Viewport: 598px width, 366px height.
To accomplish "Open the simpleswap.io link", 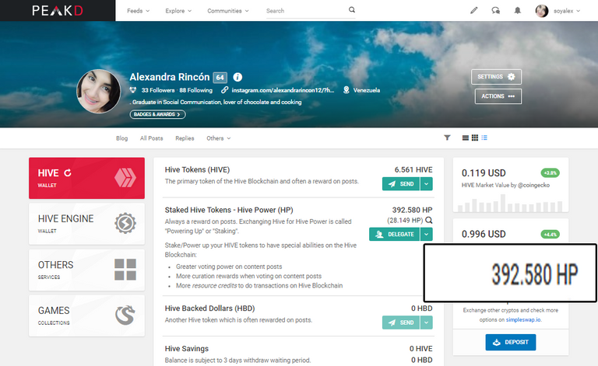I will (523, 319).
